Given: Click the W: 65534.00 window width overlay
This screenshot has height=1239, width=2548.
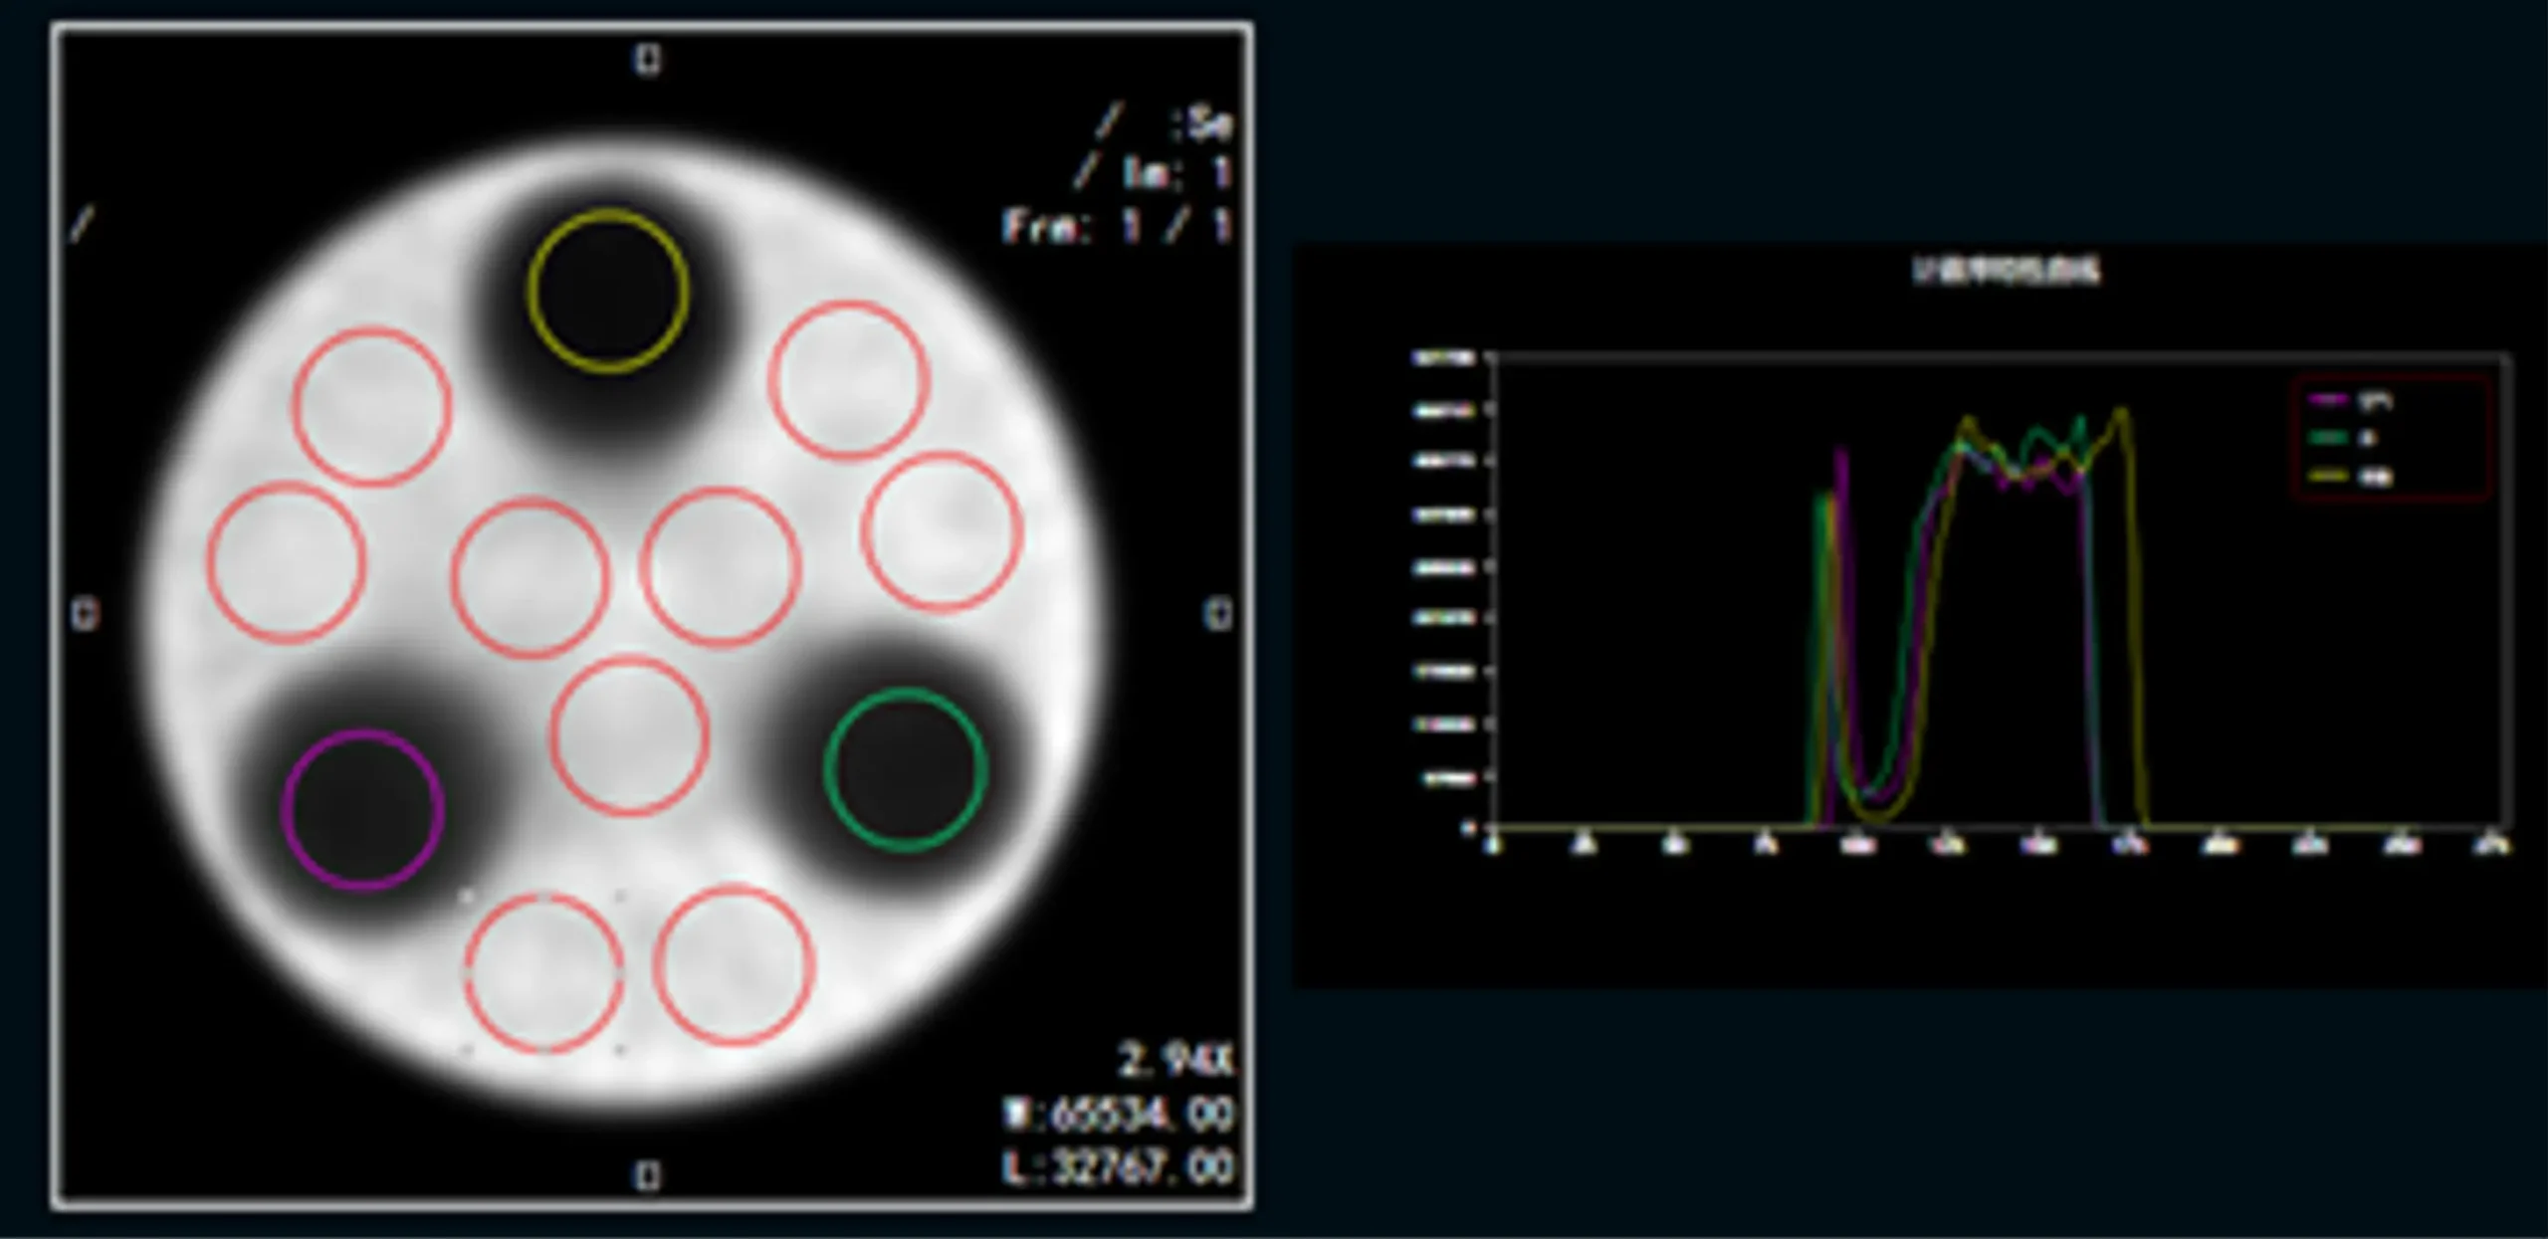Looking at the screenshot, I should pyautogui.click(x=1119, y=1115).
